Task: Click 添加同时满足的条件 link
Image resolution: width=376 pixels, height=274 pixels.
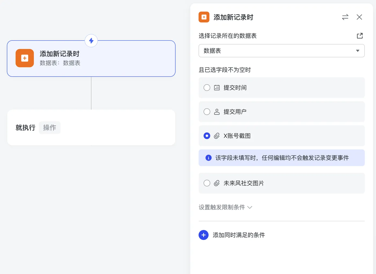Action: tap(238, 235)
